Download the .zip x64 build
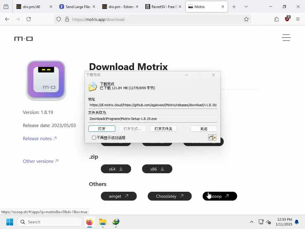 click(116, 169)
